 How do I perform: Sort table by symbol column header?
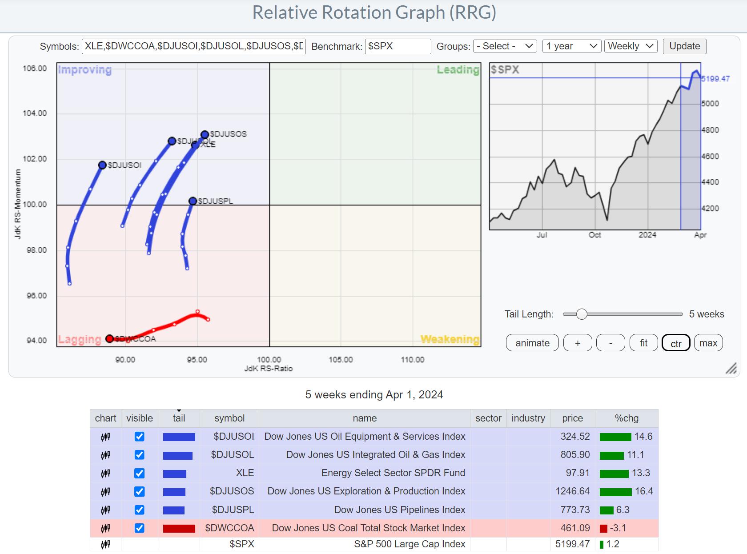[229, 418]
